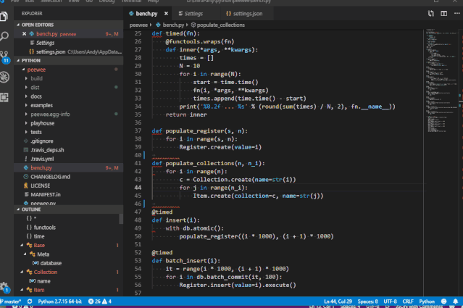463x308 pixels.
Task: Change indentation via Spaces: 8
Action: point(367,301)
